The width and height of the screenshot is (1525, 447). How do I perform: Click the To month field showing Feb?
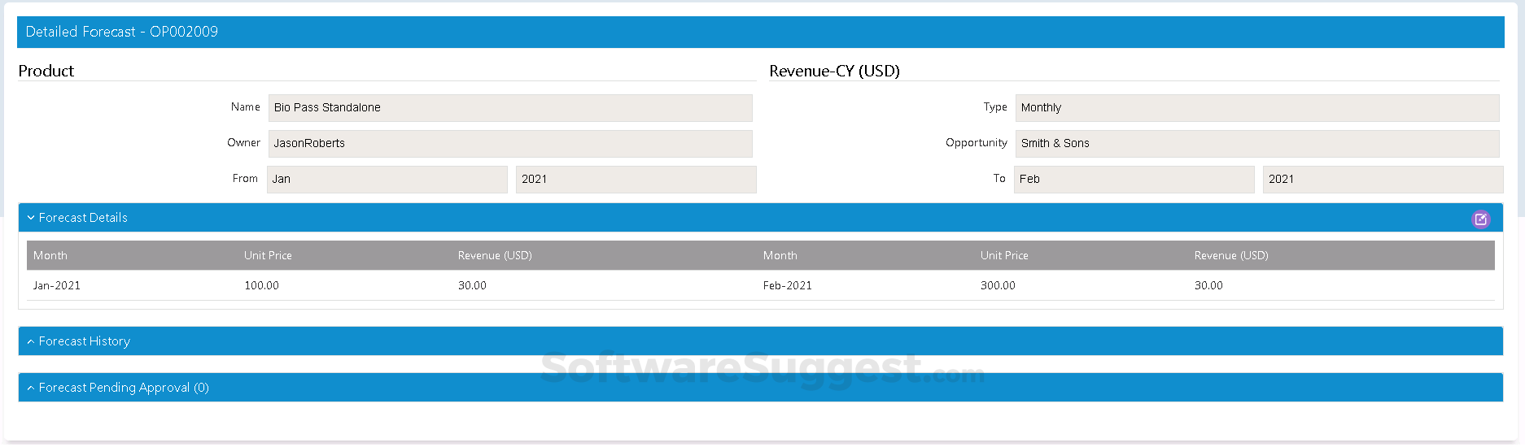(1133, 180)
